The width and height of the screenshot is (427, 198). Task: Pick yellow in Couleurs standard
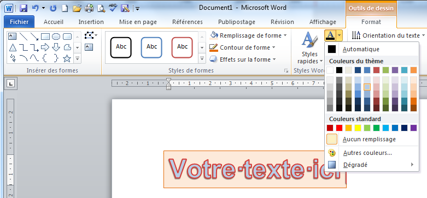[x=358, y=128]
